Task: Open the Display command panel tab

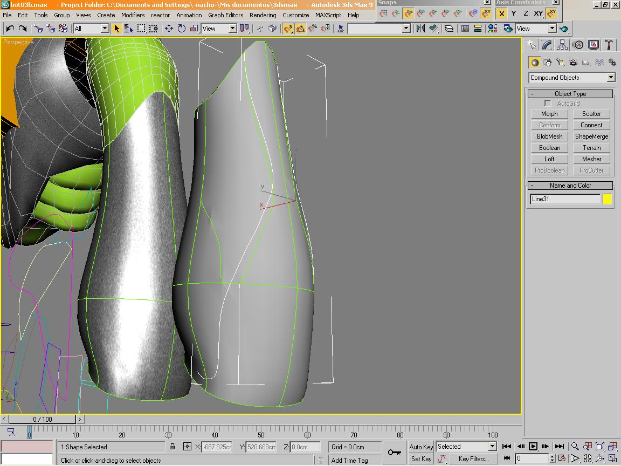Action: (x=594, y=45)
